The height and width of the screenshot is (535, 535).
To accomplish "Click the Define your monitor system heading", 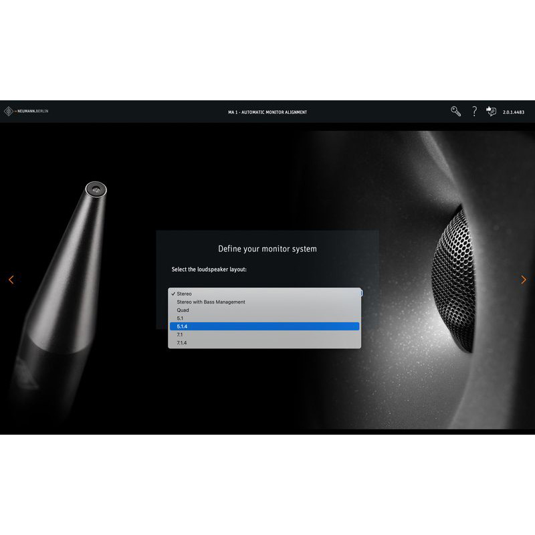I will pos(267,249).
